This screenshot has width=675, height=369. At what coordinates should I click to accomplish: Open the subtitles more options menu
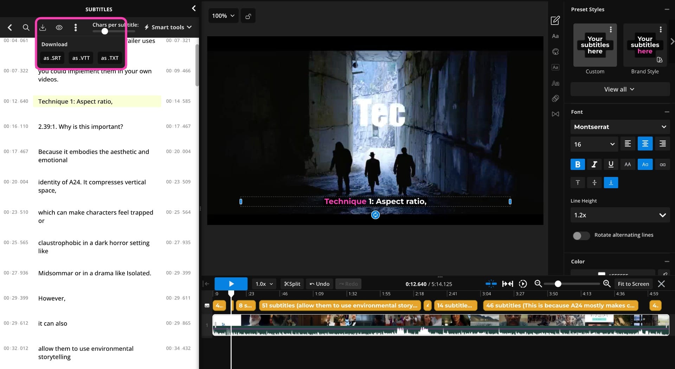click(x=76, y=27)
